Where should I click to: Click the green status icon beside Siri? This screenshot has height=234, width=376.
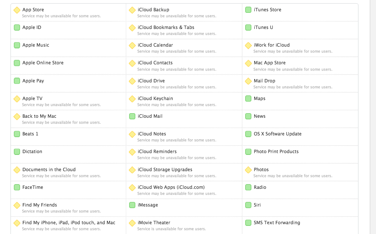click(x=248, y=205)
